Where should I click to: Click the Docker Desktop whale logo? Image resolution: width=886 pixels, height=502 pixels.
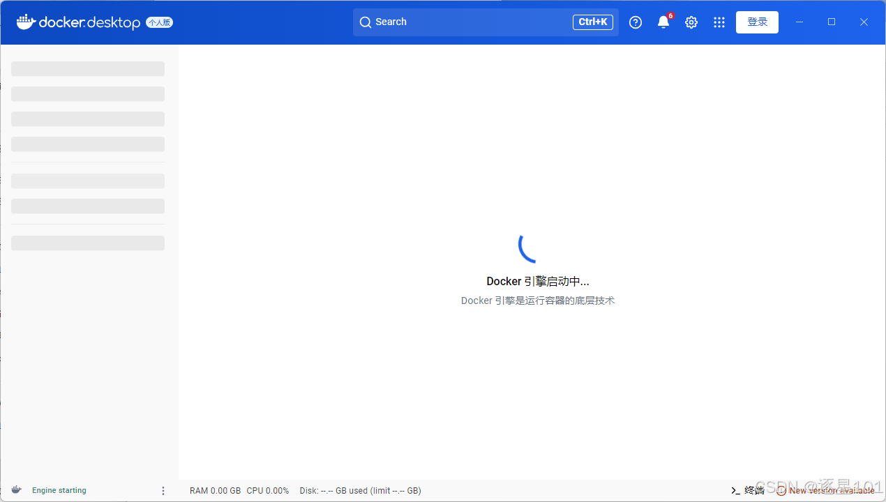coord(26,22)
